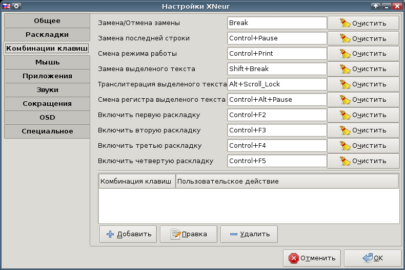
Task: Clear the Включить вторую раскладку hotkey
Action: [x=363, y=130]
